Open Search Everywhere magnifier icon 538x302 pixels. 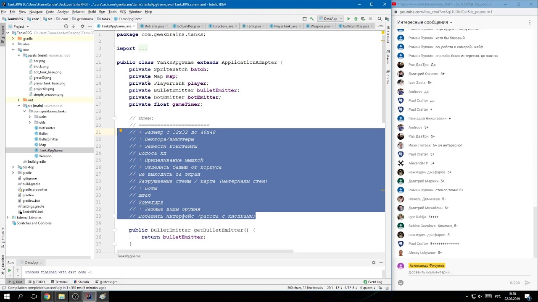(x=380, y=19)
